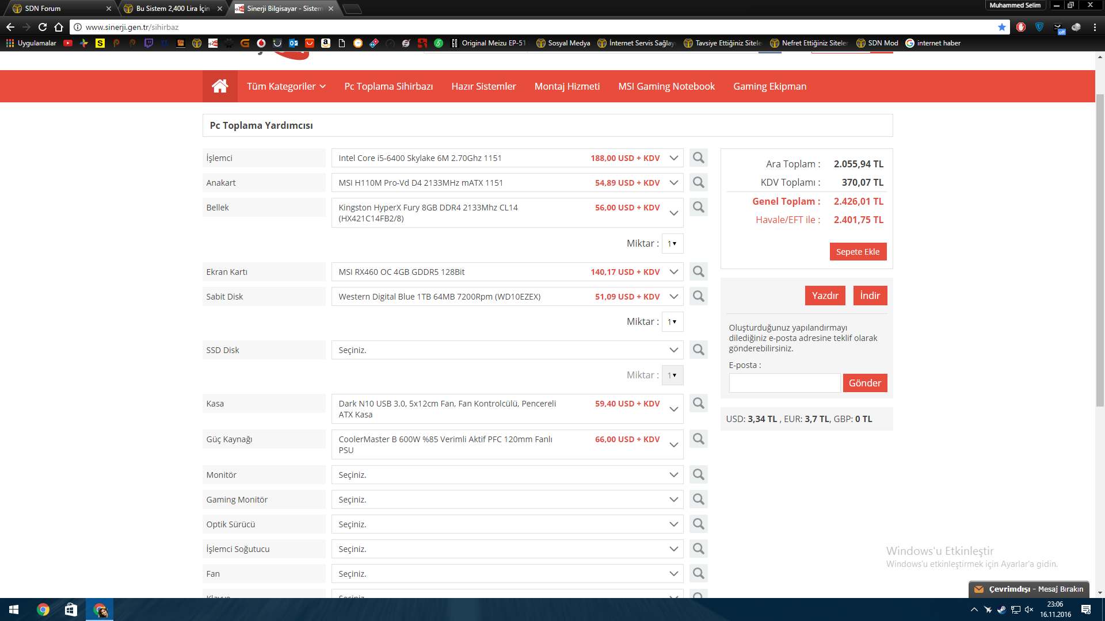Search for the İşlemci processor entry
Image resolution: width=1105 pixels, height=621 pixels.
coord(698,158)
